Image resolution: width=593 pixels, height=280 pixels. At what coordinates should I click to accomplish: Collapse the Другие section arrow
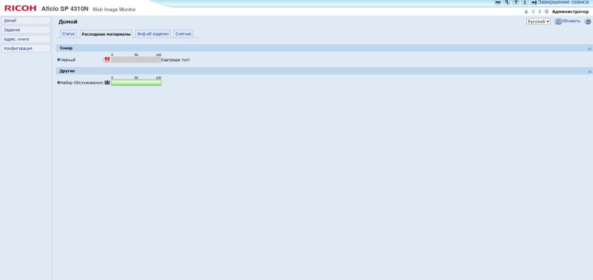[589, 71]
